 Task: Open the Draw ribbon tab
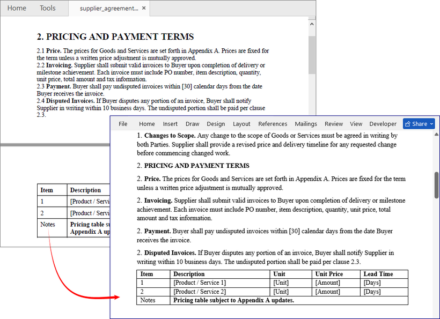tap(192, 124)
